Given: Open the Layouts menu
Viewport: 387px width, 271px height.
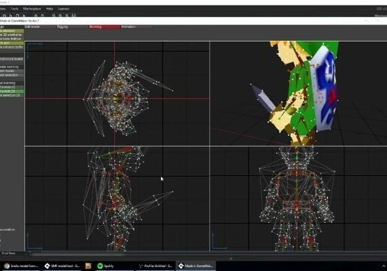Looking at the screenshot, I should coord(64,9).
